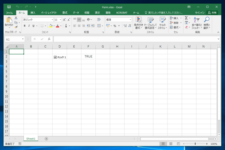
Task: Click the Insert Function fx icon
Action: (x=49, y=39)
